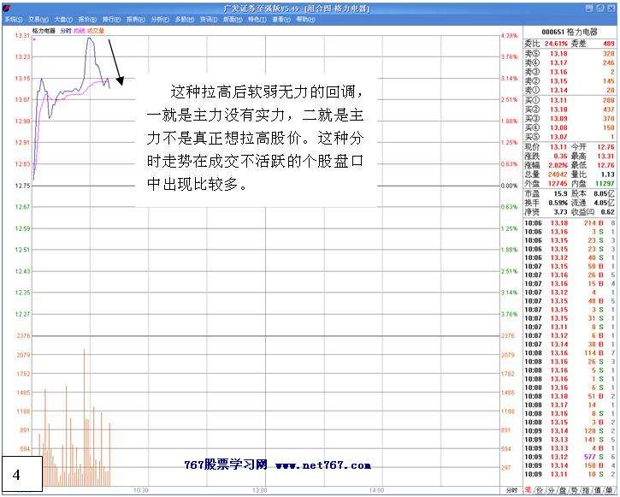Open the 报价(B) menu
Viewport: 620px width, 497px height.
click(x=87, y=20)
